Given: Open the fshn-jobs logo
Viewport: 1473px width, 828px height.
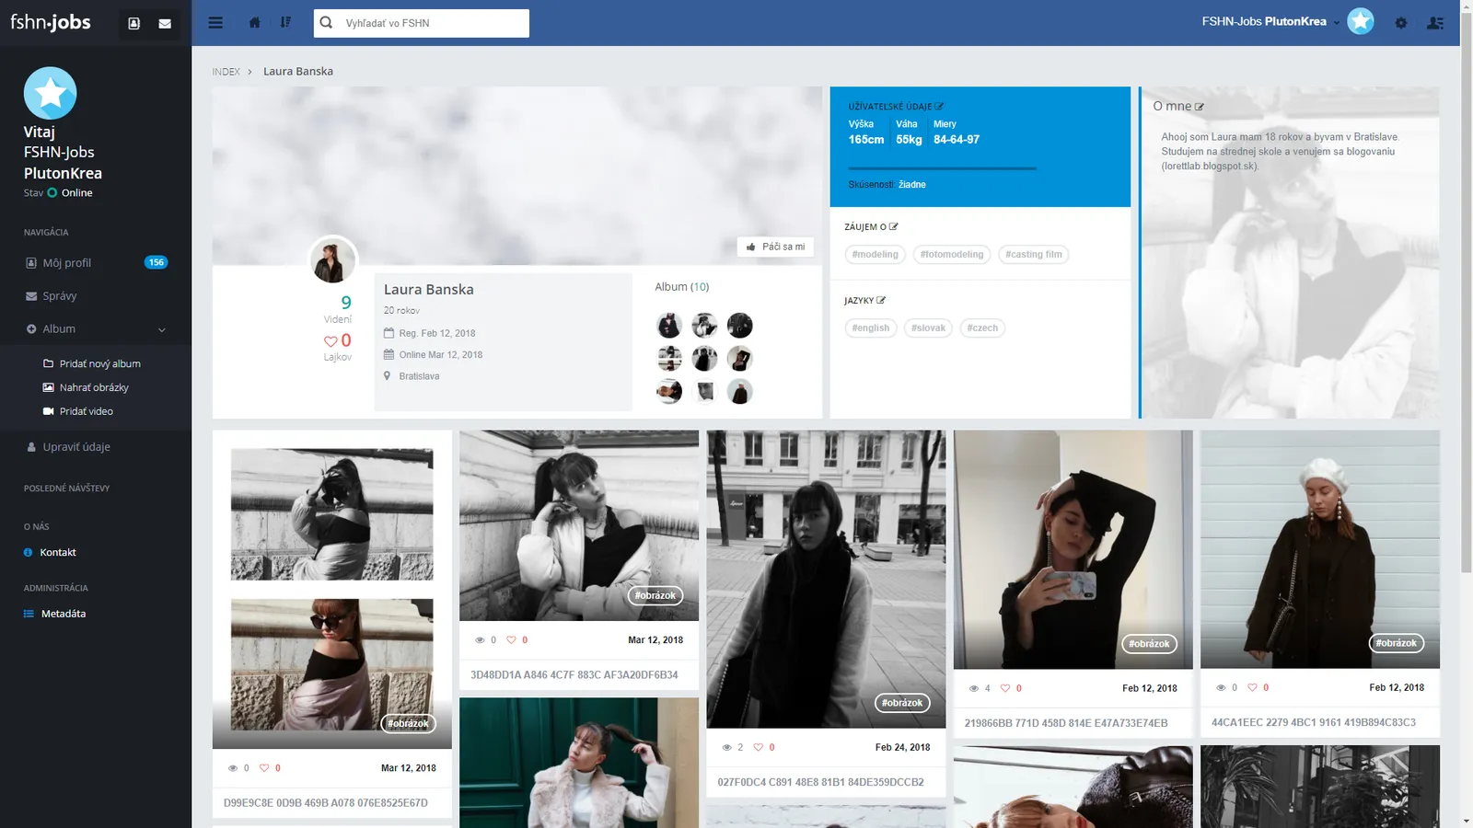Looking at the screenshot, I should [x=51, y=22].
